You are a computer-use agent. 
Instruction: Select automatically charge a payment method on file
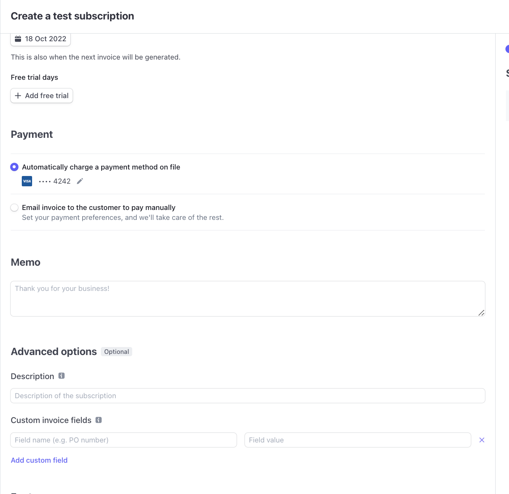(14, 167)
